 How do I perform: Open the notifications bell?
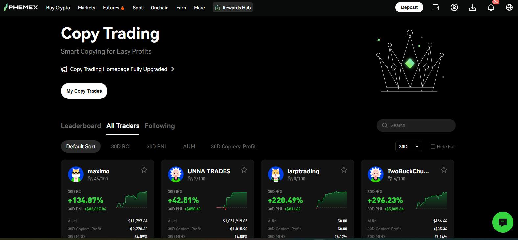(x=491, y=7)
